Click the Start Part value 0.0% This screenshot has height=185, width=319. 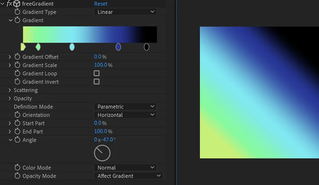click(x=100, y=123)
